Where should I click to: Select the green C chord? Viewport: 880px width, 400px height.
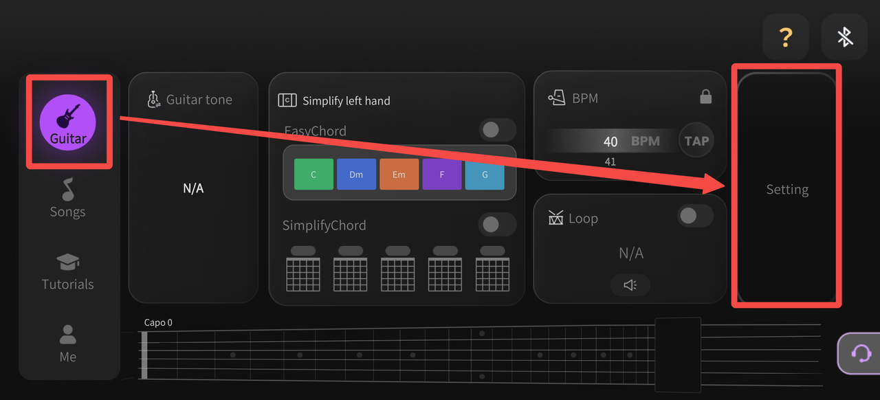click(x=313, y=175)
